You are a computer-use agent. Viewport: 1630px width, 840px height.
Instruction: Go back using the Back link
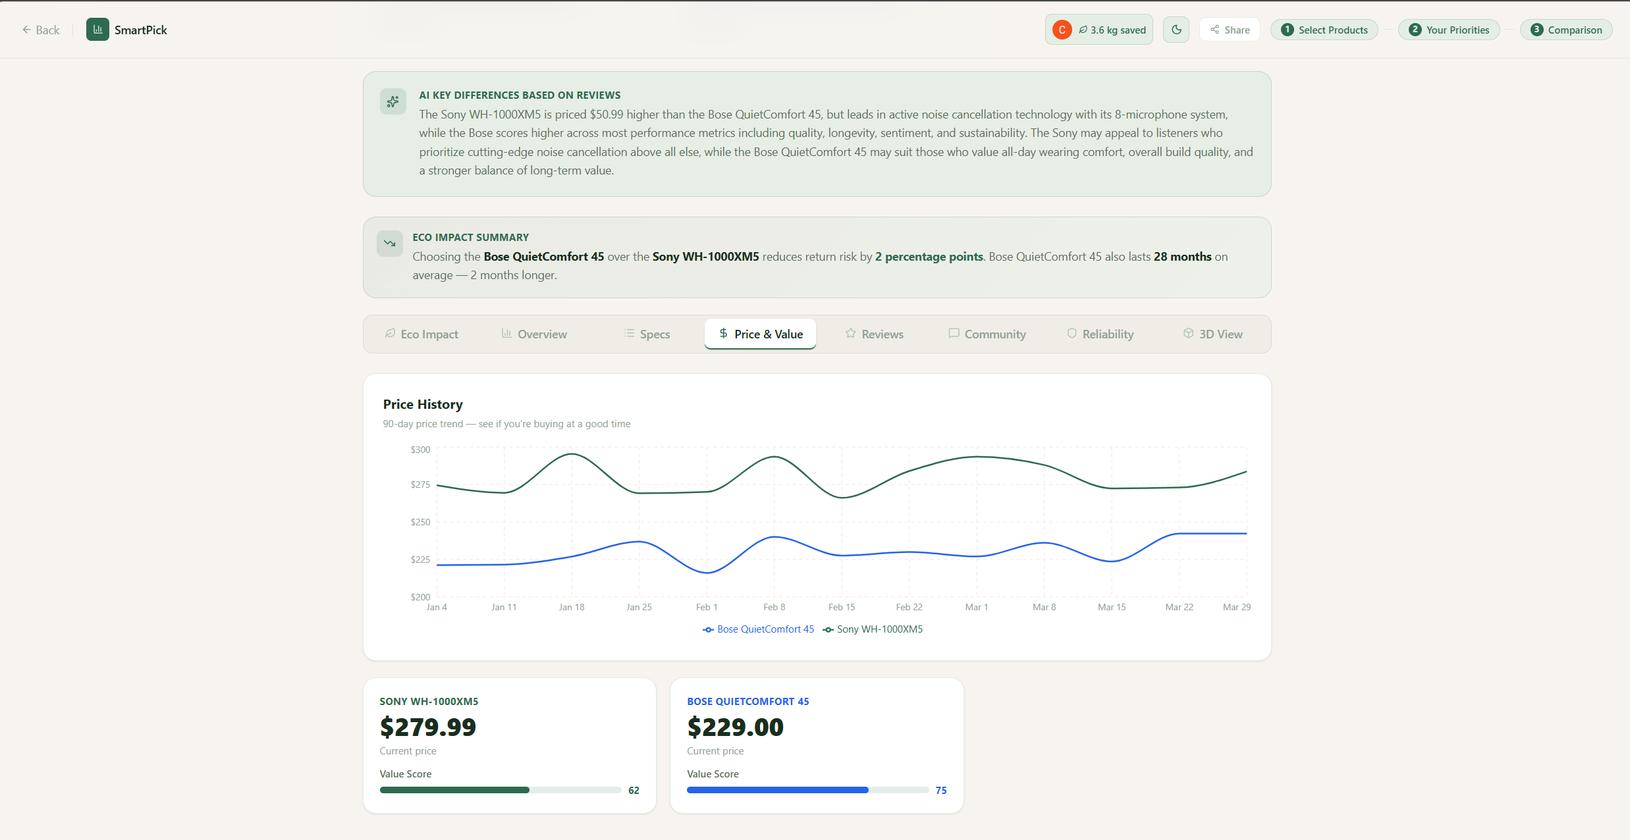point(41,30)
